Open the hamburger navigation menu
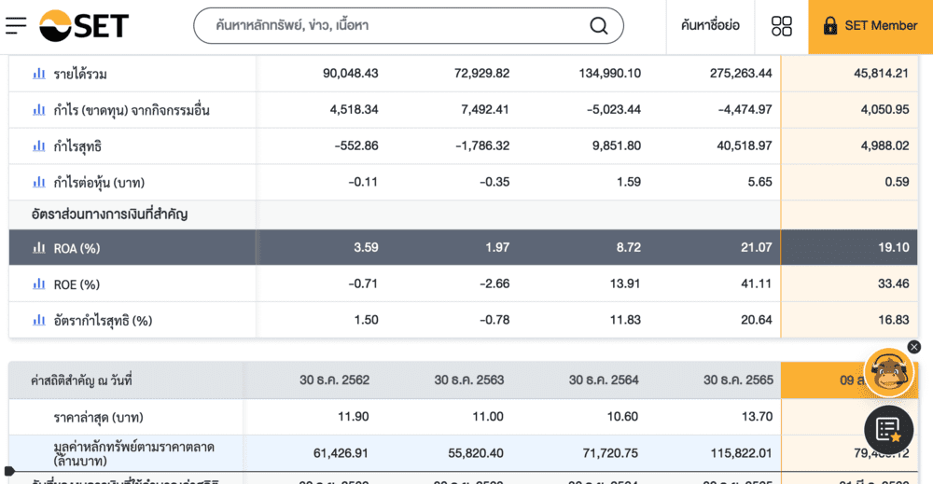The image size is (933, 484). click(x=16, y=26)
